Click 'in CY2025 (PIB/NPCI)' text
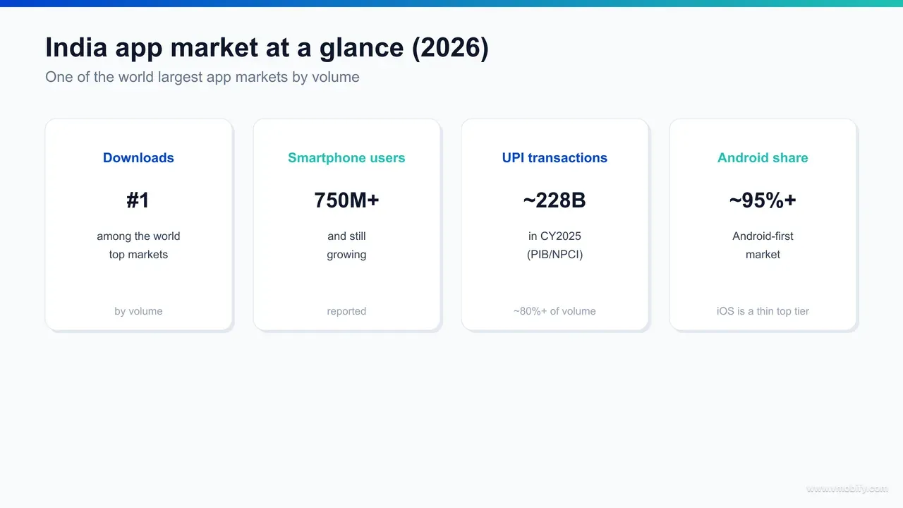903x508 pixels. click(x=554, y=245)
